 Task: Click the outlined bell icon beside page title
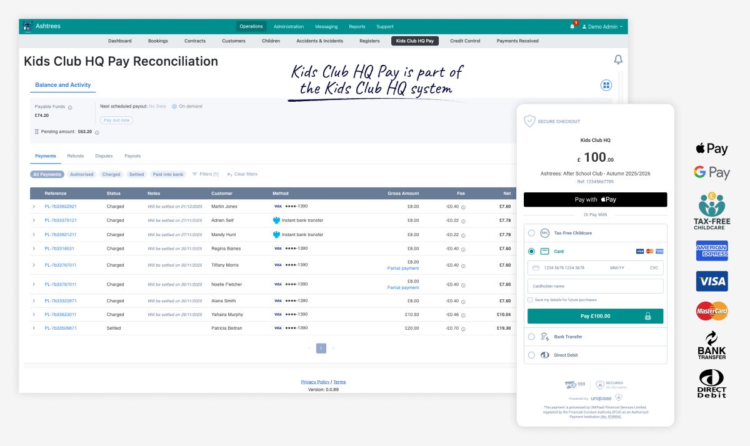coord(618,59)
